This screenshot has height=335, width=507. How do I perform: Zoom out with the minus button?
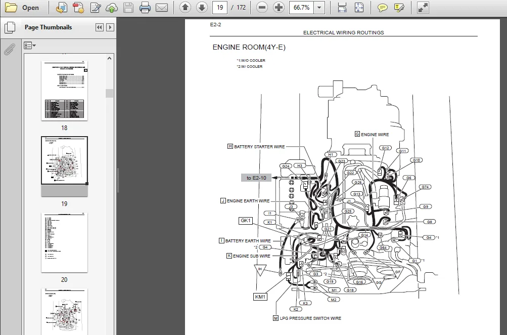[x=262, y=8]
